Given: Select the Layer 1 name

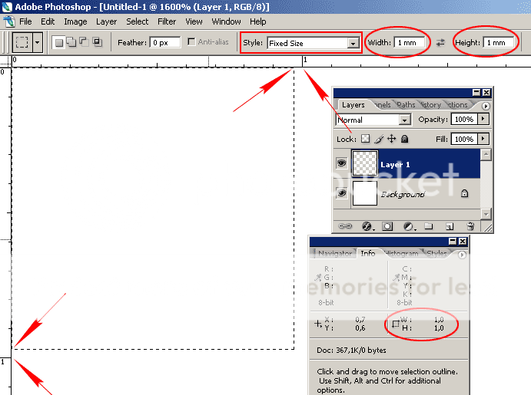Looking at the screenshot, I should 395,165.
